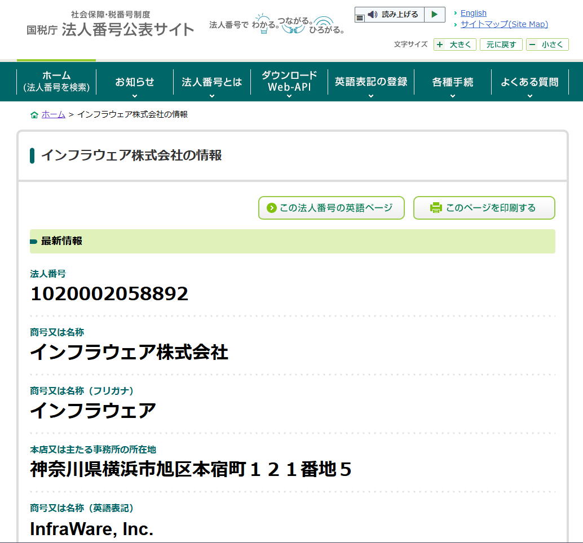Expand the よくある質問 menu
Viewport: 583px width, 543px height.
[530, 82]
